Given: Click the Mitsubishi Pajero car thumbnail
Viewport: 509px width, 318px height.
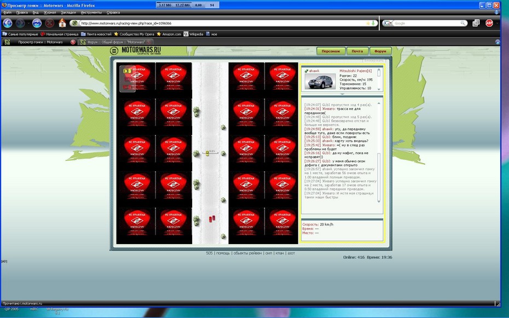Looking at the screenshot, I should tap(320, 82).
